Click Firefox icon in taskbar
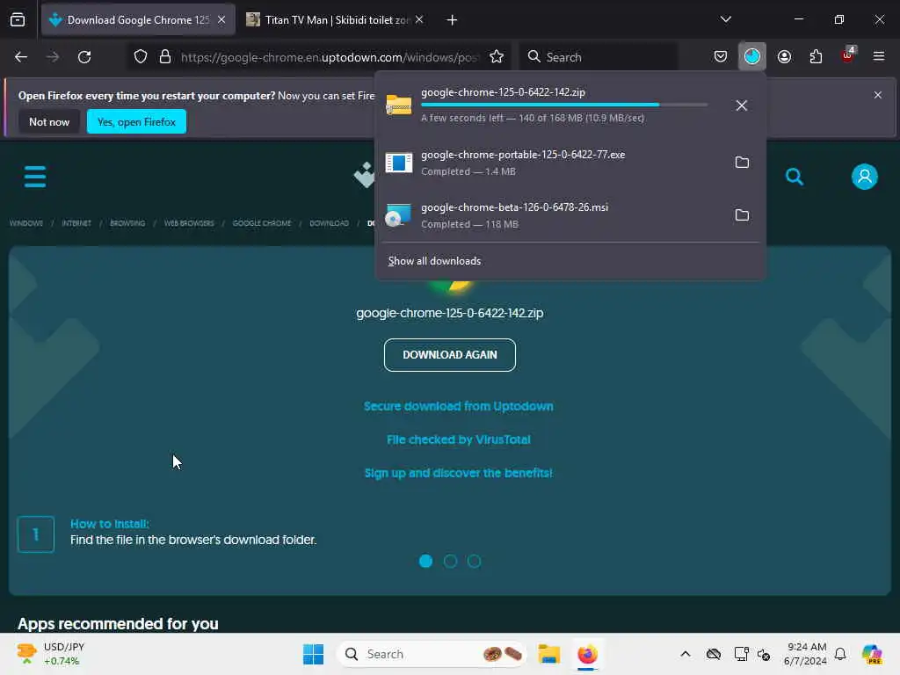900x675 pixels. [x=587, y=654]
